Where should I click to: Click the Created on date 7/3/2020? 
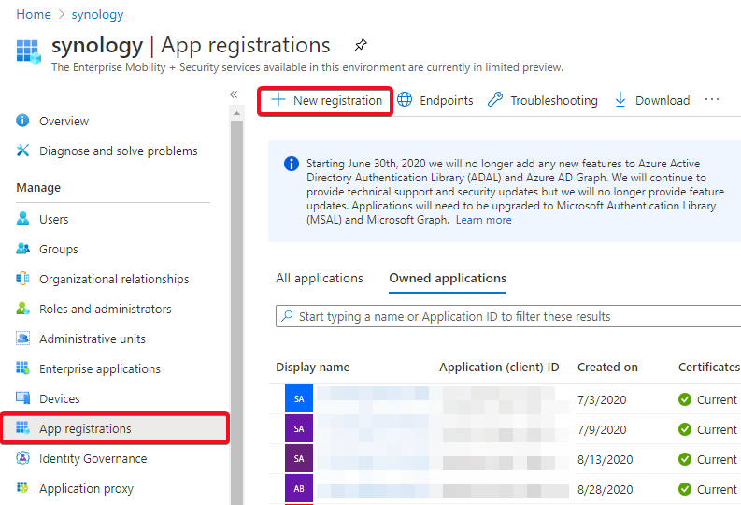602,400
